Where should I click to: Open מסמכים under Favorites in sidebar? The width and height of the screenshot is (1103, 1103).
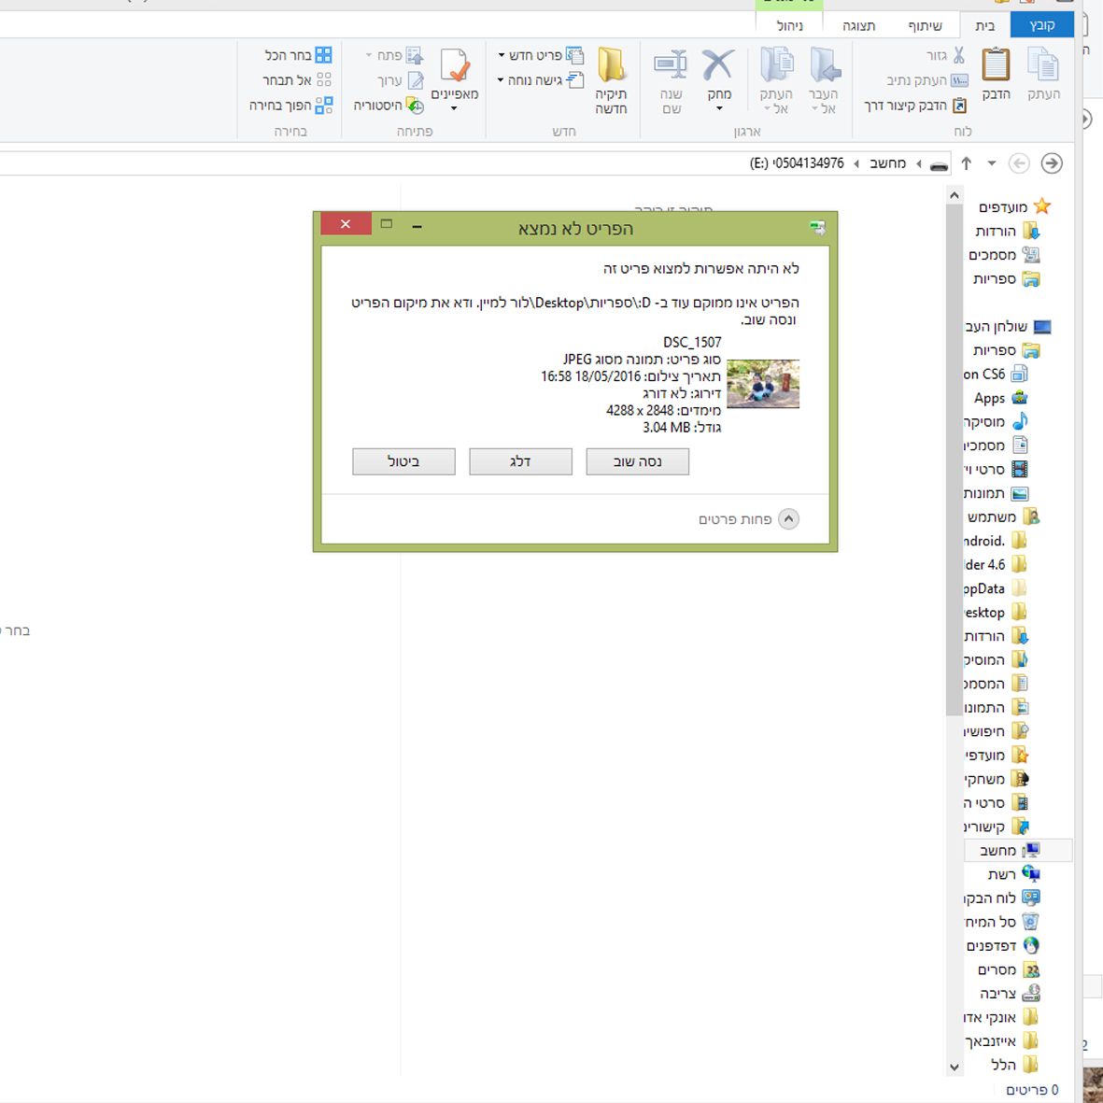[1004, 255]
